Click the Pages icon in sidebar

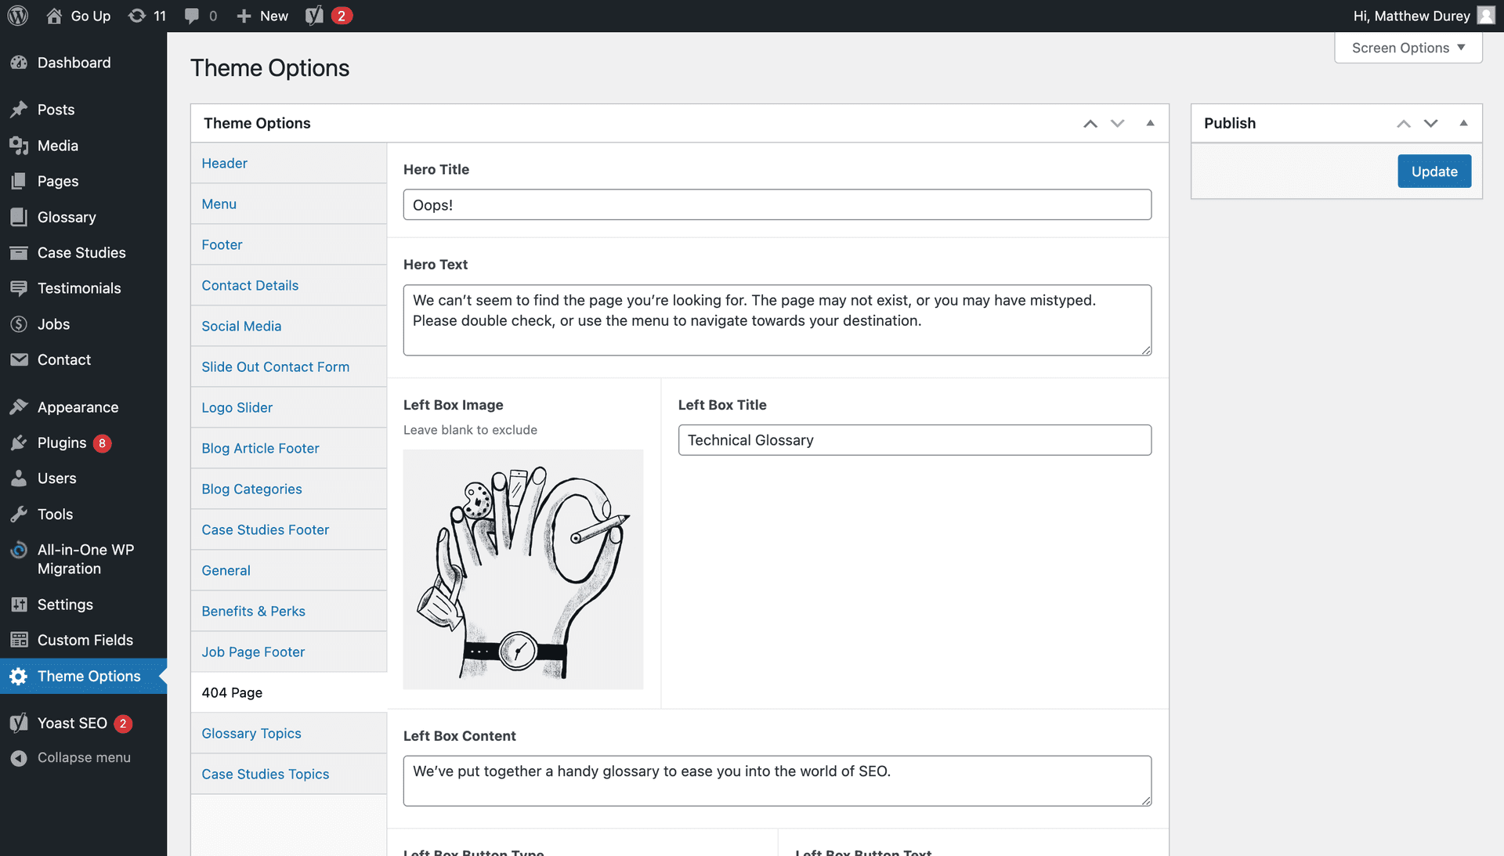point(19,181)
